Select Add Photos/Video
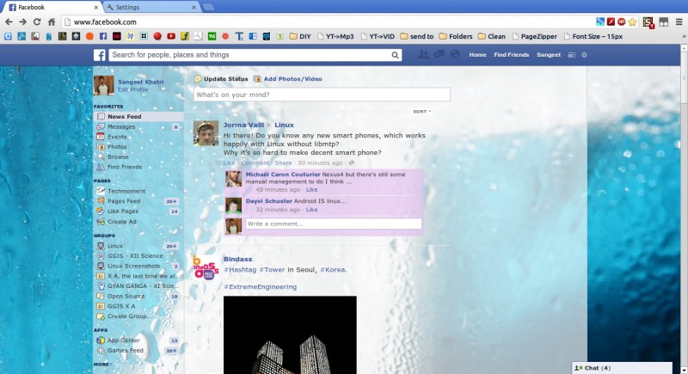Image resolution: width=688 pixels, height=374 pixels. [x=288, y=79]
